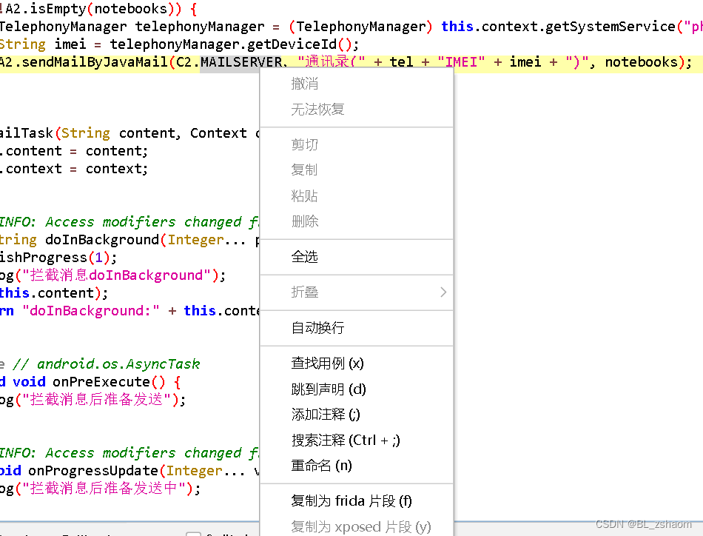The height and width of the screenshot is (536, 703).
Task: Click the "拦截消息doInBackground" string
Action: [117, 275]
